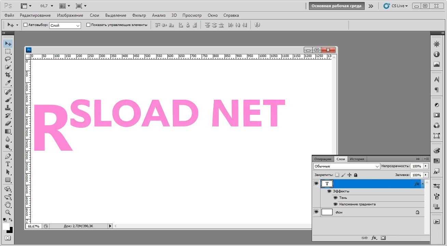Viewport: 447px width, 246px height.
Task: Enable the Автовыбор checkbox
Action: [x=25, y=25]
